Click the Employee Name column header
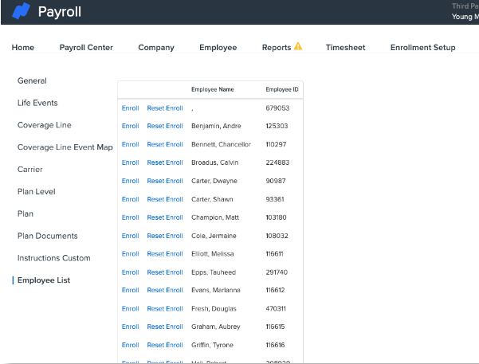Viewport: 479px width, 364px height. [x=212, y=90]
